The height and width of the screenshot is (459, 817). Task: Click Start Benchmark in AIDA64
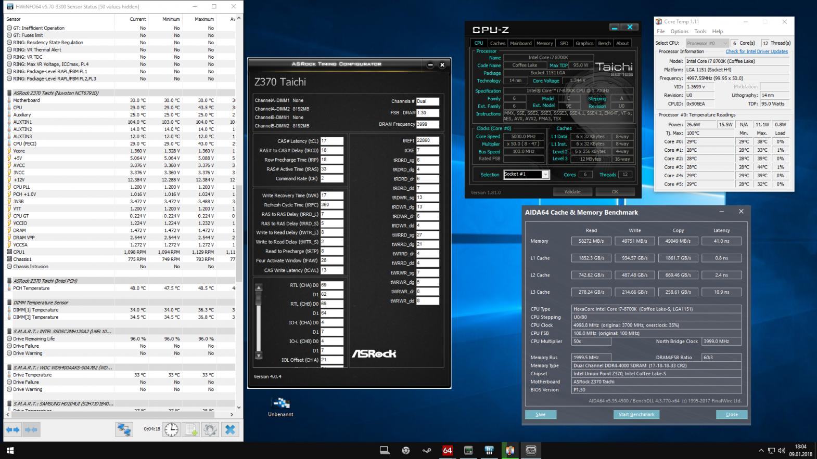tap(636, 414)
